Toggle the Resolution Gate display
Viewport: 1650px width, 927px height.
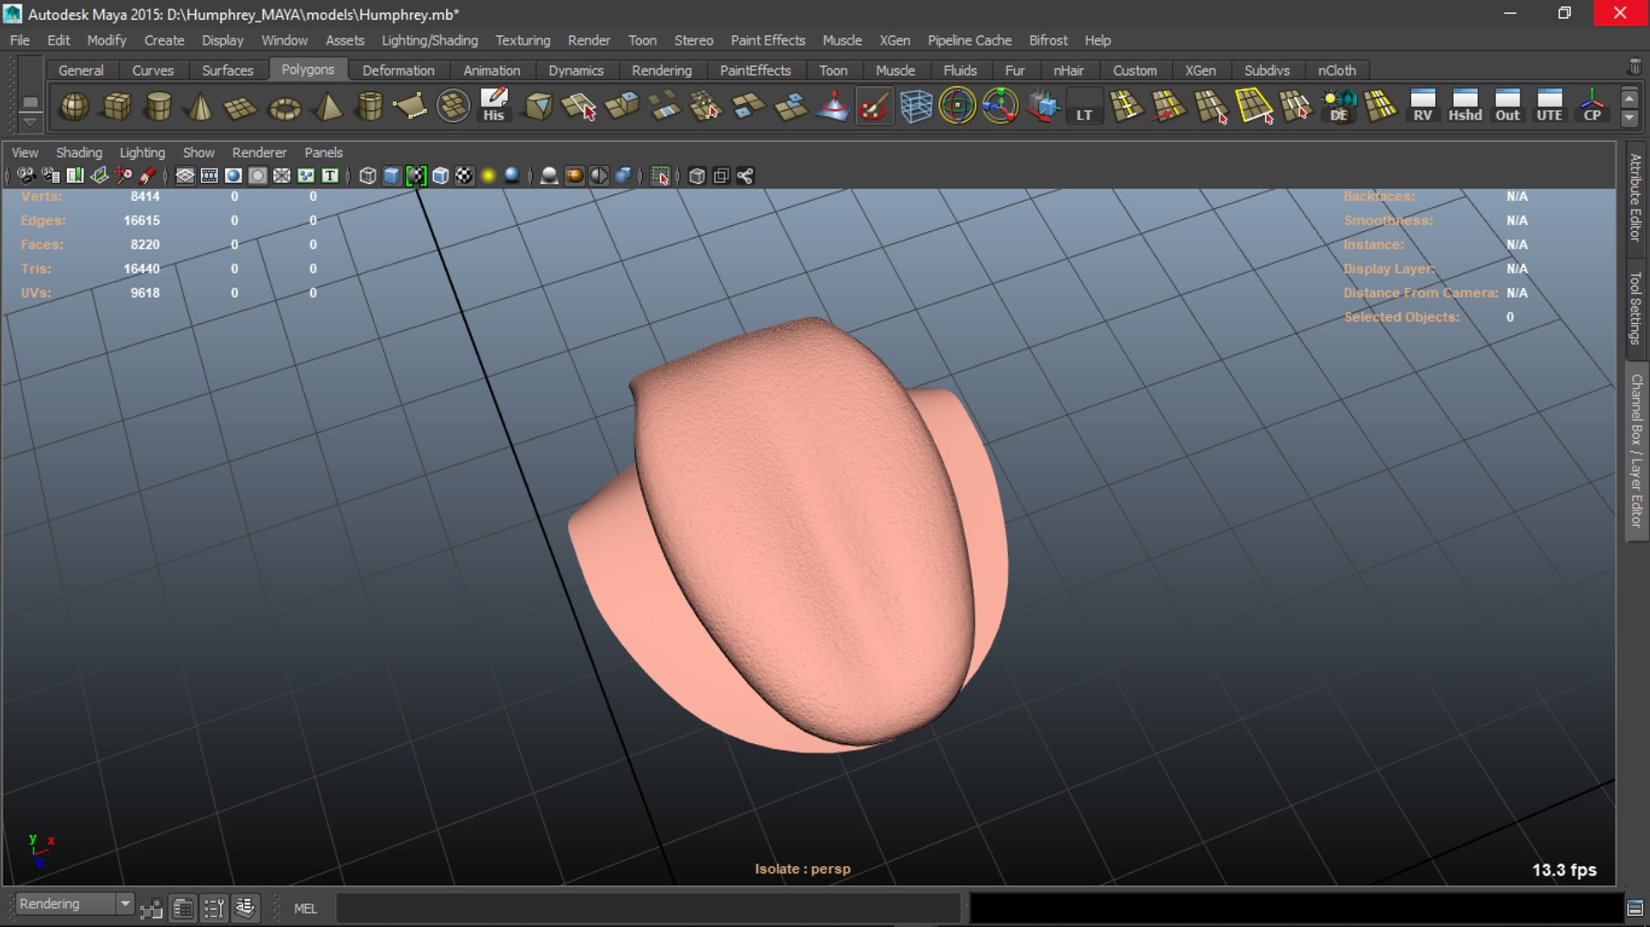pos(233,176)
